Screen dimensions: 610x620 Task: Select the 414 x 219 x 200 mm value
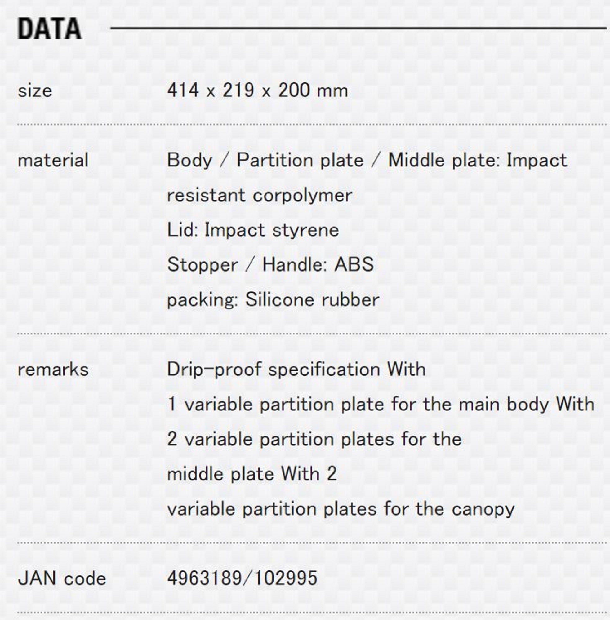click(257, 90)
